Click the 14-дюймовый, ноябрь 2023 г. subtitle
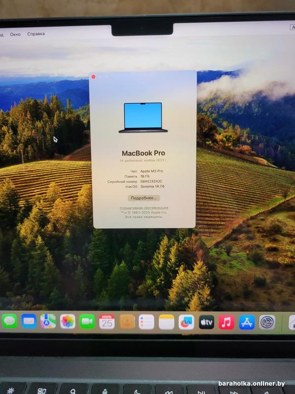This screenshot has width=295, height=394. [x=143, y=160]
